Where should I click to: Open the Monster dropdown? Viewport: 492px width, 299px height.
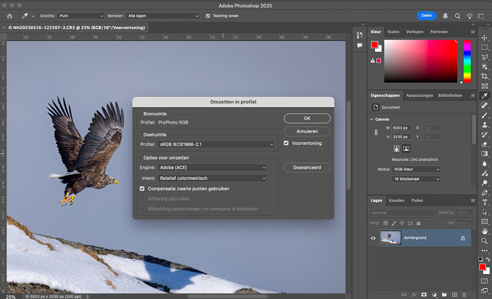tap(162, 16)
